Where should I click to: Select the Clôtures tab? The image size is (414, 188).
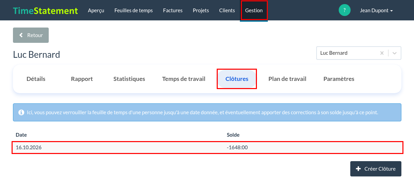click(237, 79)
